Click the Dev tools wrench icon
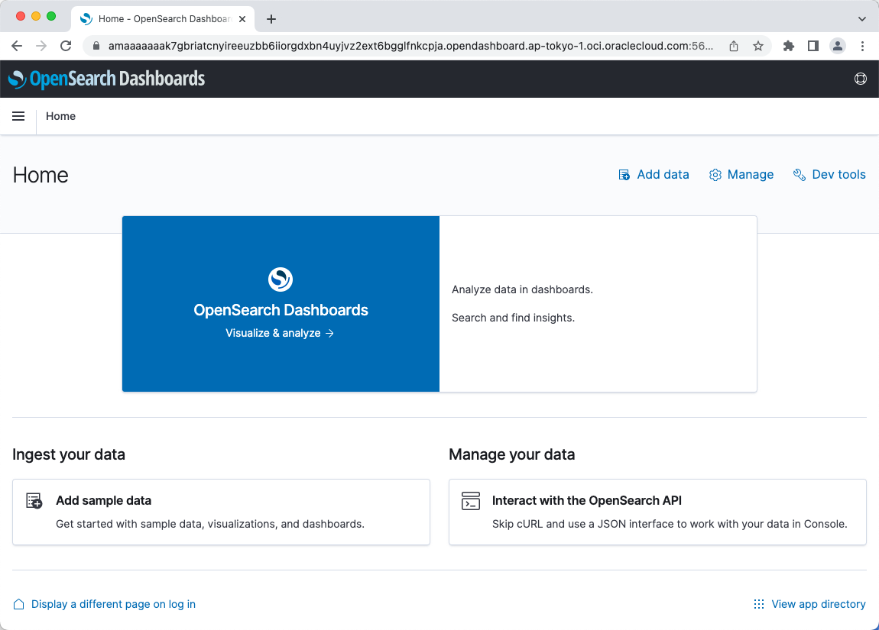879x630 pixels. pyautogui.click(x=800, y=175)
